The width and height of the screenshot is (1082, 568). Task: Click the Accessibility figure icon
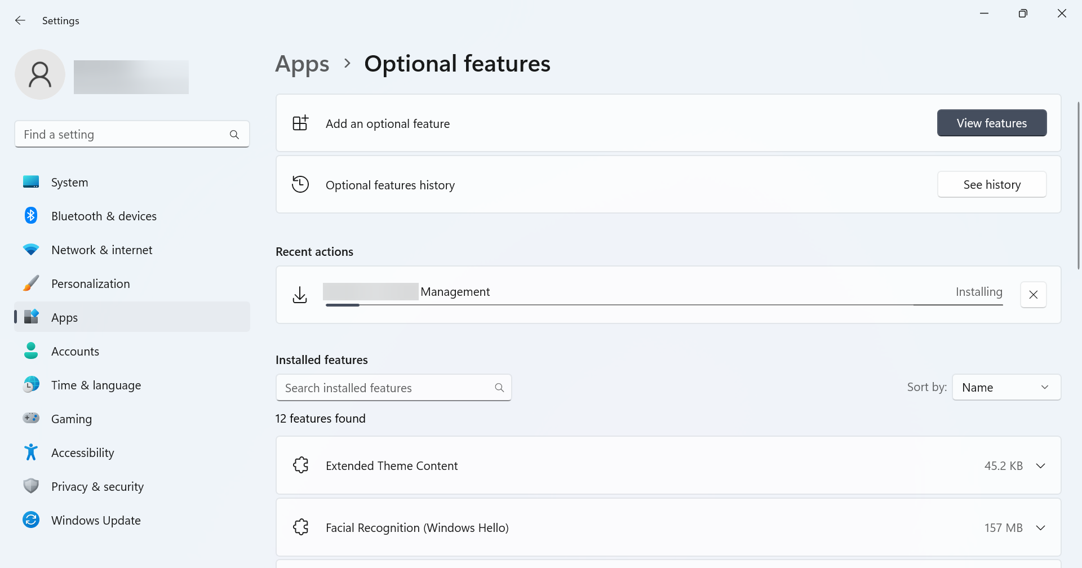31,452
